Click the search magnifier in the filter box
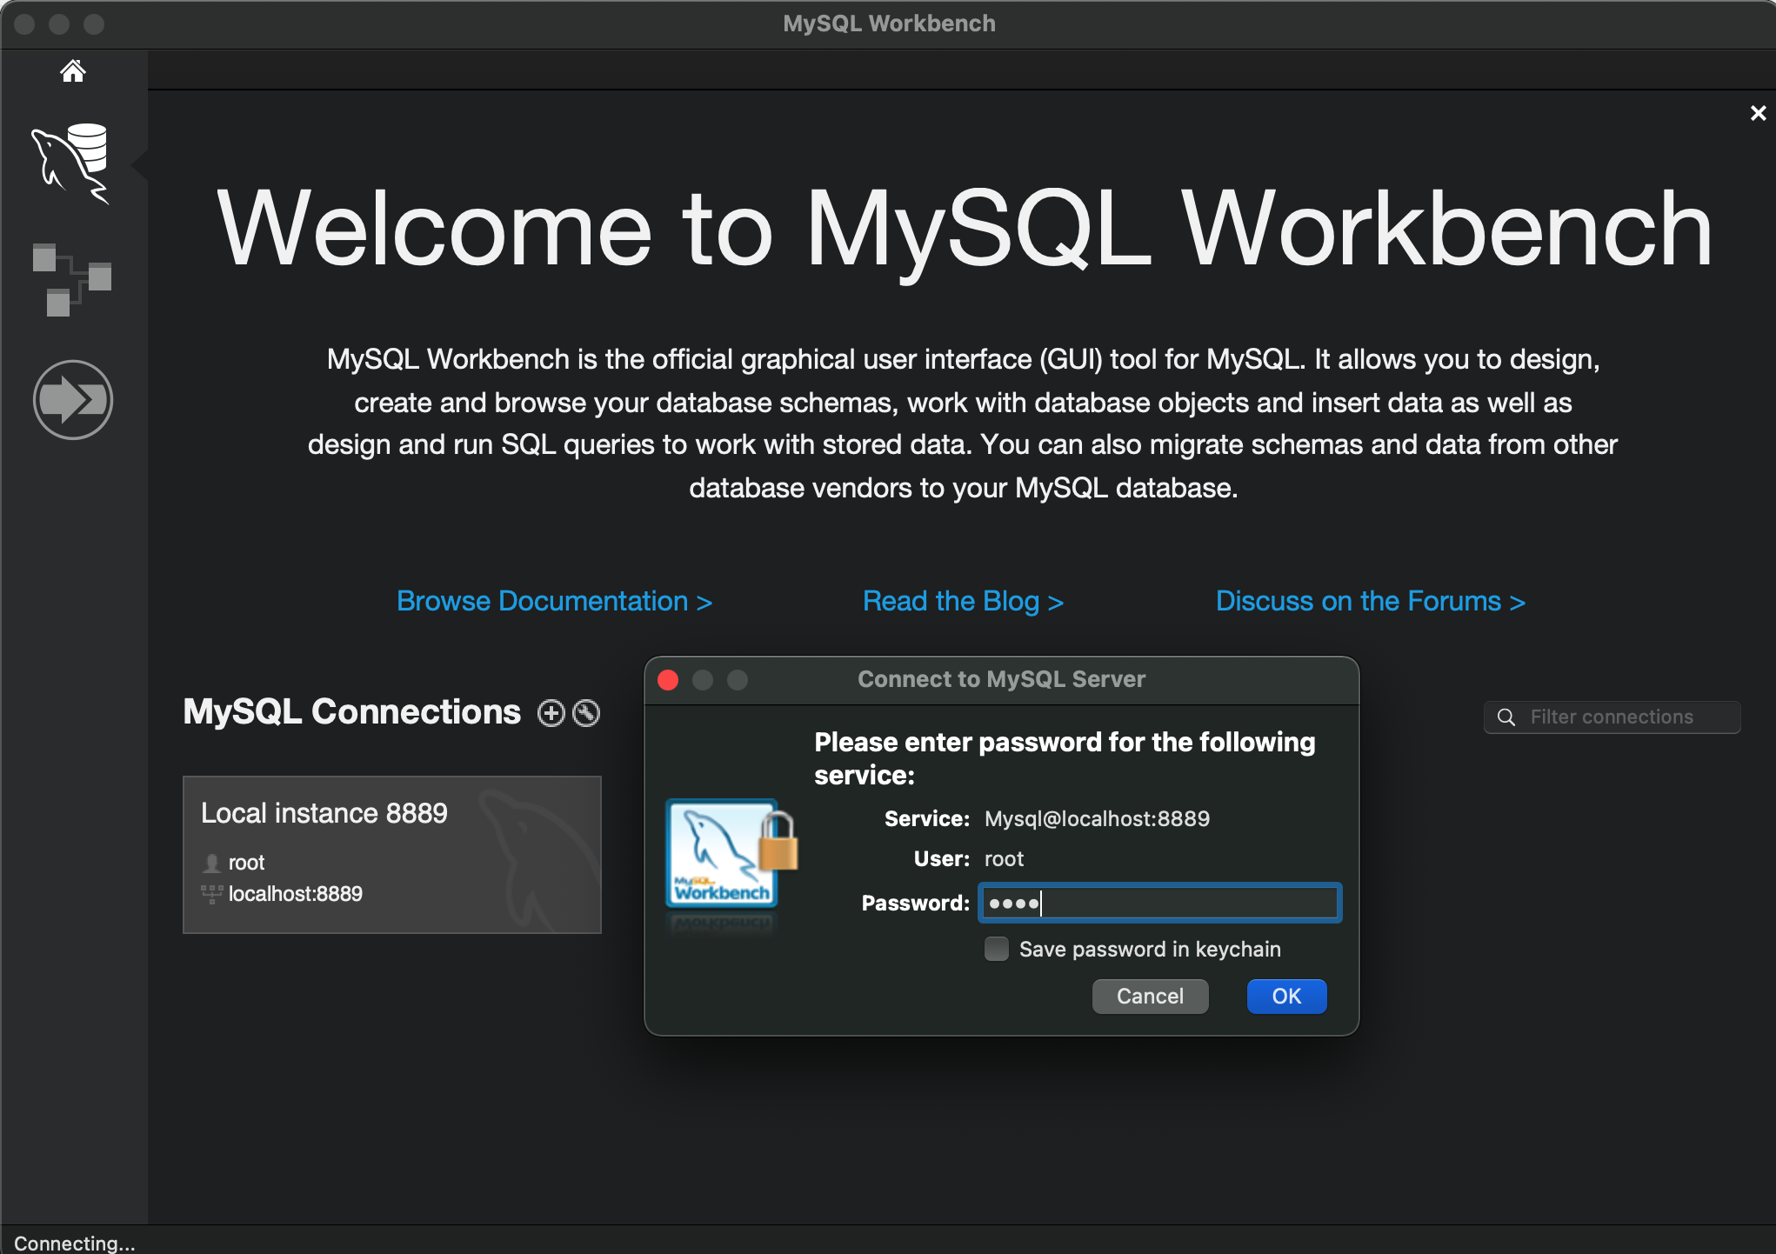Viewport: 1776px width, 1254px height. pos(1506,717)
